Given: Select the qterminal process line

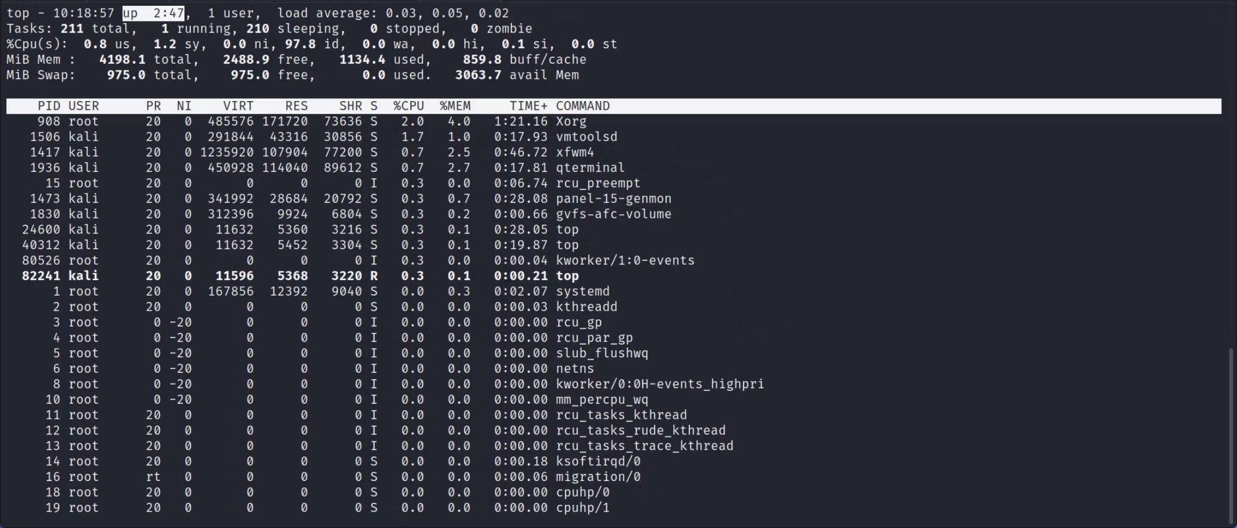Looking at the screenshot, I should [590, 168].
